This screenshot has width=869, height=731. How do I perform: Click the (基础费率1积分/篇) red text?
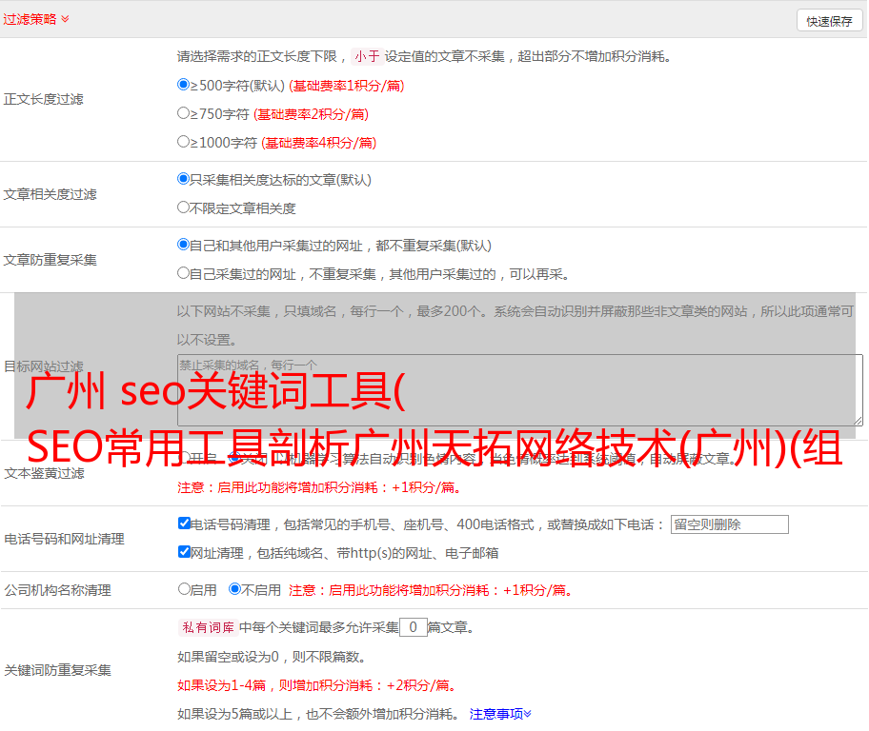click(347, 86)
